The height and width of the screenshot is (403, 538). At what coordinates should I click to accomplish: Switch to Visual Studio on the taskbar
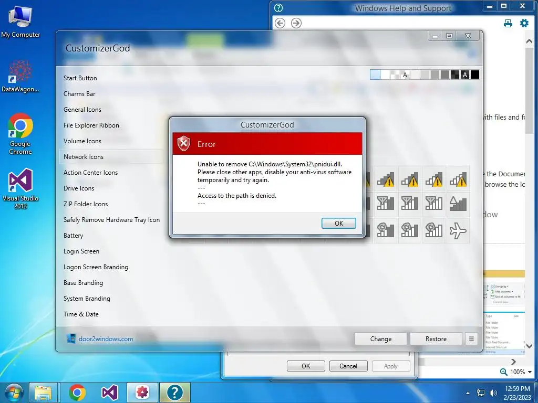[x=109, y=393]
